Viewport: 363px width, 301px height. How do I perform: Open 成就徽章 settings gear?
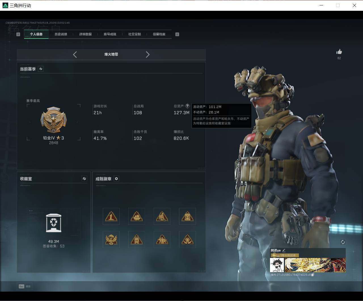coord(116,179)
